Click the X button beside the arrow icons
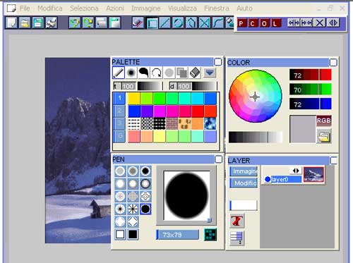This screenshot has width=353, height=263. coord(320,23)
